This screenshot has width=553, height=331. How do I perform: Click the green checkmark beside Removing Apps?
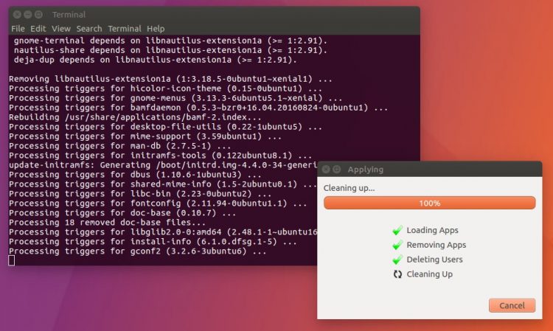[x=397, y=245]
